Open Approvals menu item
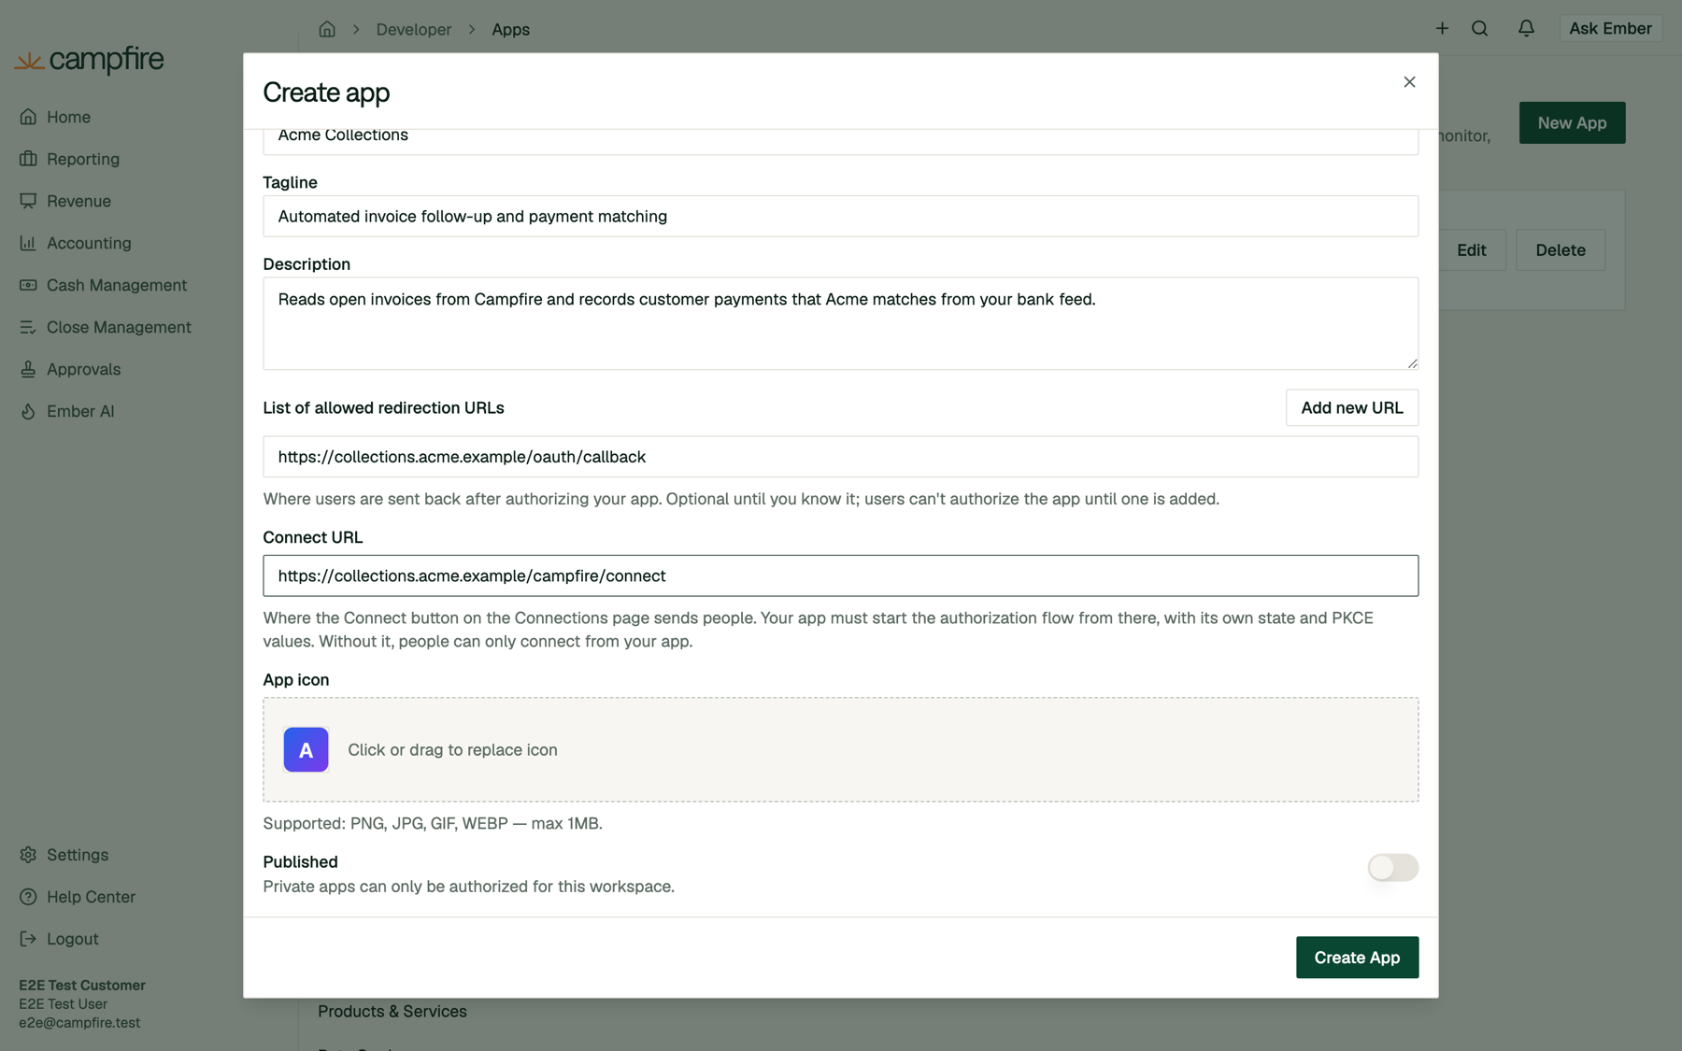 click(x=83, y=369)
